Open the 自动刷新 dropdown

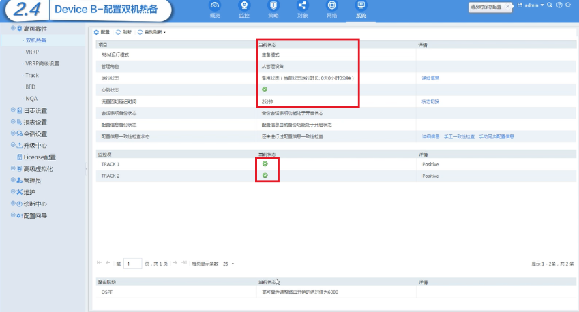pyautogui.click(x=151, y=32)
